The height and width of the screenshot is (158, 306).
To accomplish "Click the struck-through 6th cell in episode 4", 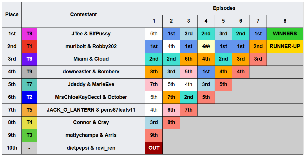I will point(206,46).
